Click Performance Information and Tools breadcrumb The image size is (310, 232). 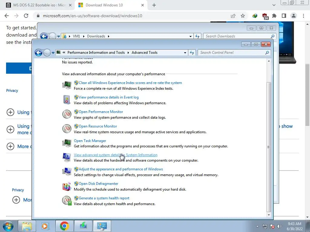tap(96, 53)
